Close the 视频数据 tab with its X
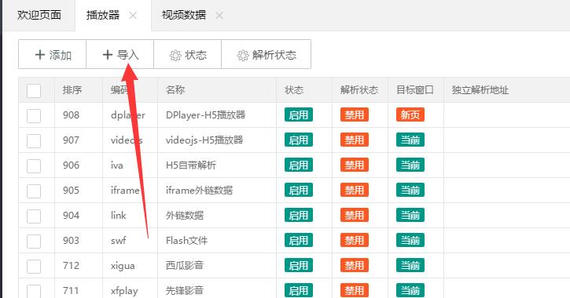The image size is (570, 298). point(219,15)
